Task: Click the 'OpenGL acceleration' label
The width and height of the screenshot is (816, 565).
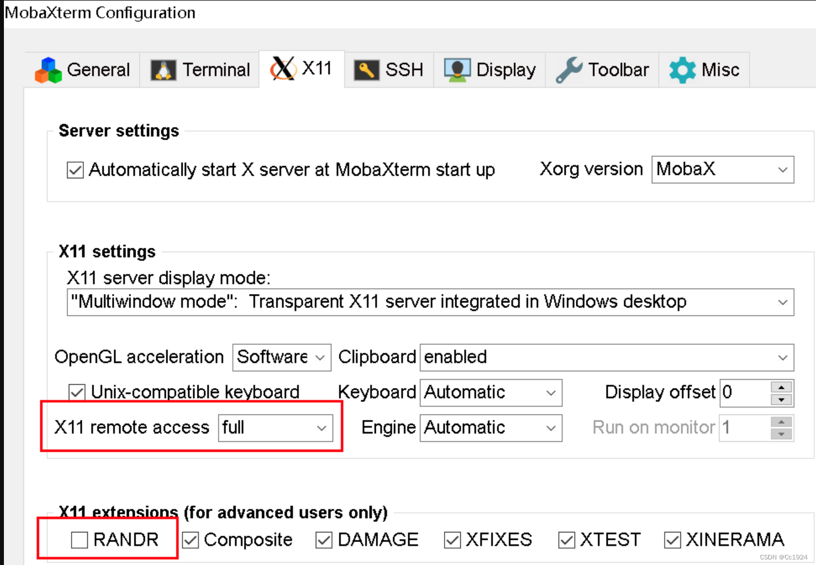Action: 139,357
